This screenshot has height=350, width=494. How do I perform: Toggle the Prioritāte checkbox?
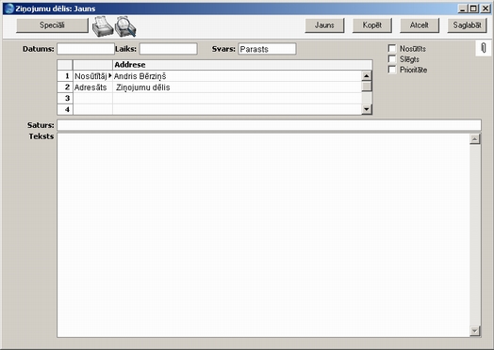pyautogui.click(x=391, y=70)
